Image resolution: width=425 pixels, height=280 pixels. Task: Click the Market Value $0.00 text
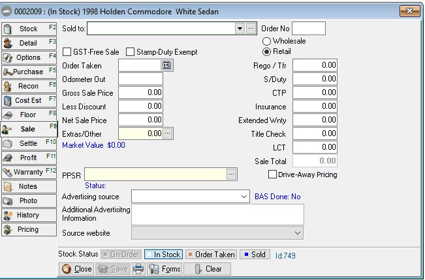[94, 145]
